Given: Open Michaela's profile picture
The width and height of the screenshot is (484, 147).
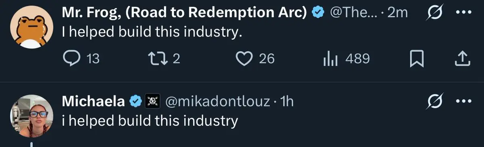Looking at the screenshot, I should [31, 116].
